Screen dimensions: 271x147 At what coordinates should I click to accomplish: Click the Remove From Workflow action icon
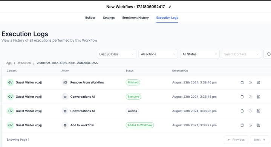click(x=65, y=82)
